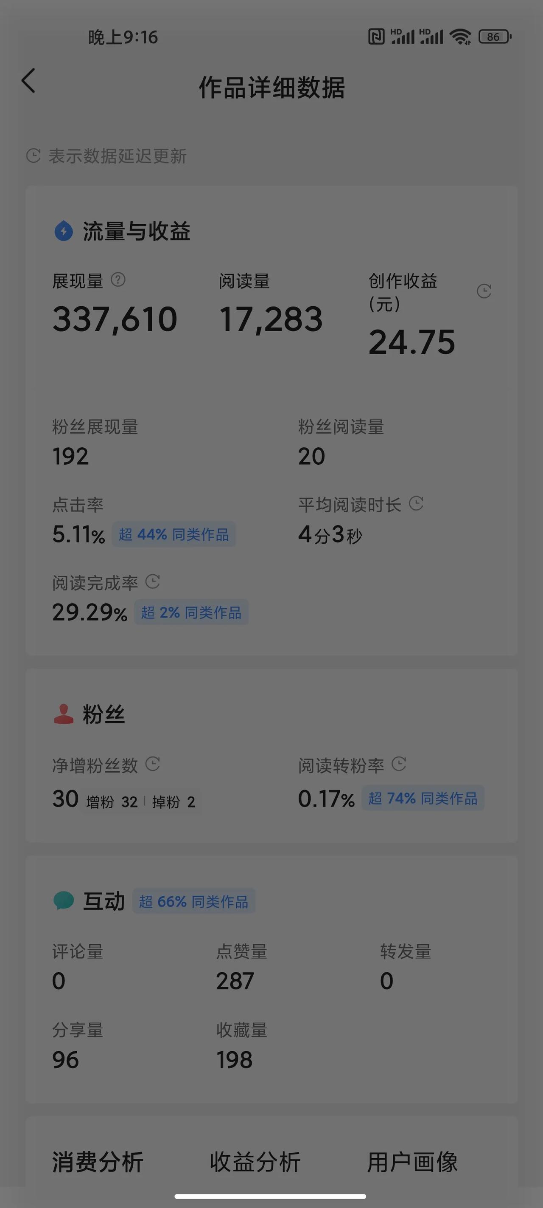Tap the back arrow icon
Screen dimensions: 543x1208
tap(28, 81)
